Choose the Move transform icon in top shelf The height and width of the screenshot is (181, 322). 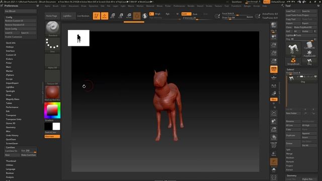113,16
